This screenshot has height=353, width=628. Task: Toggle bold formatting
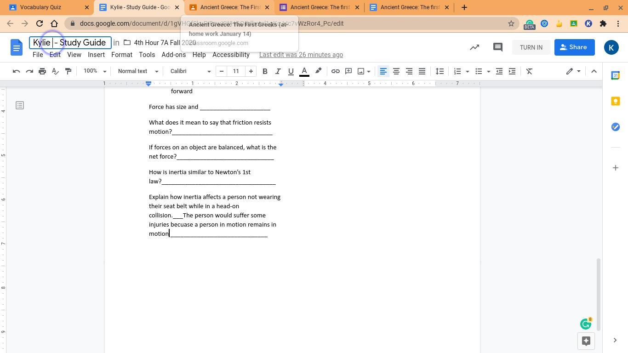coord(265,71)
